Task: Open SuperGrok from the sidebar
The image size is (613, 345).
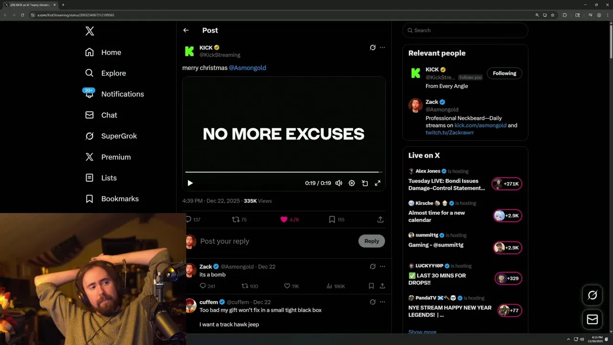Action: click(111, 136)
